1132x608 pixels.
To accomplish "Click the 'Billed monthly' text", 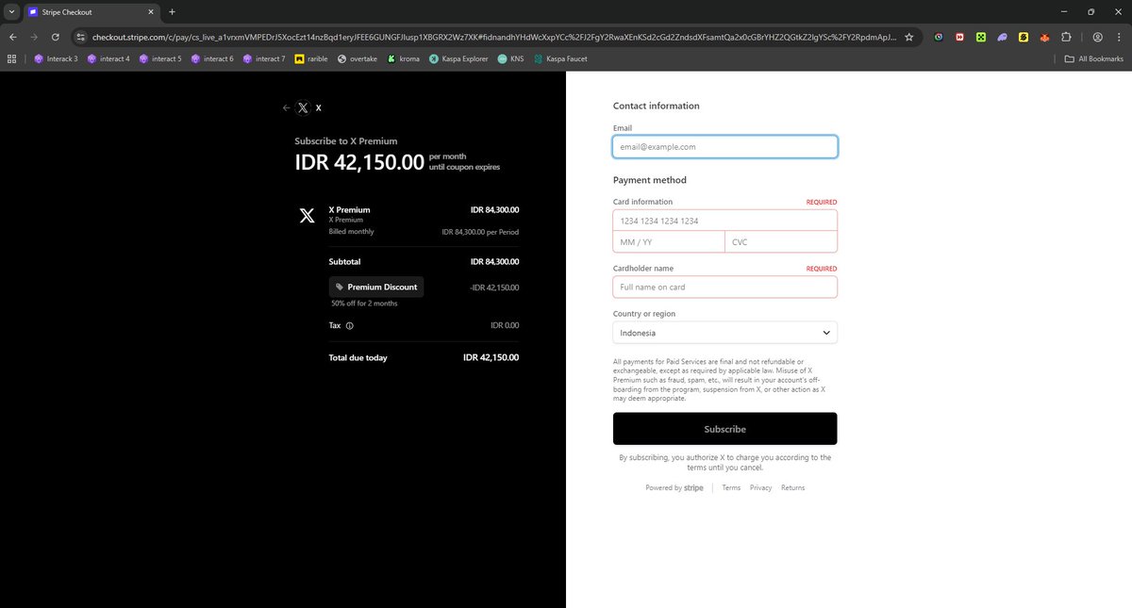I will coord(351,232).
